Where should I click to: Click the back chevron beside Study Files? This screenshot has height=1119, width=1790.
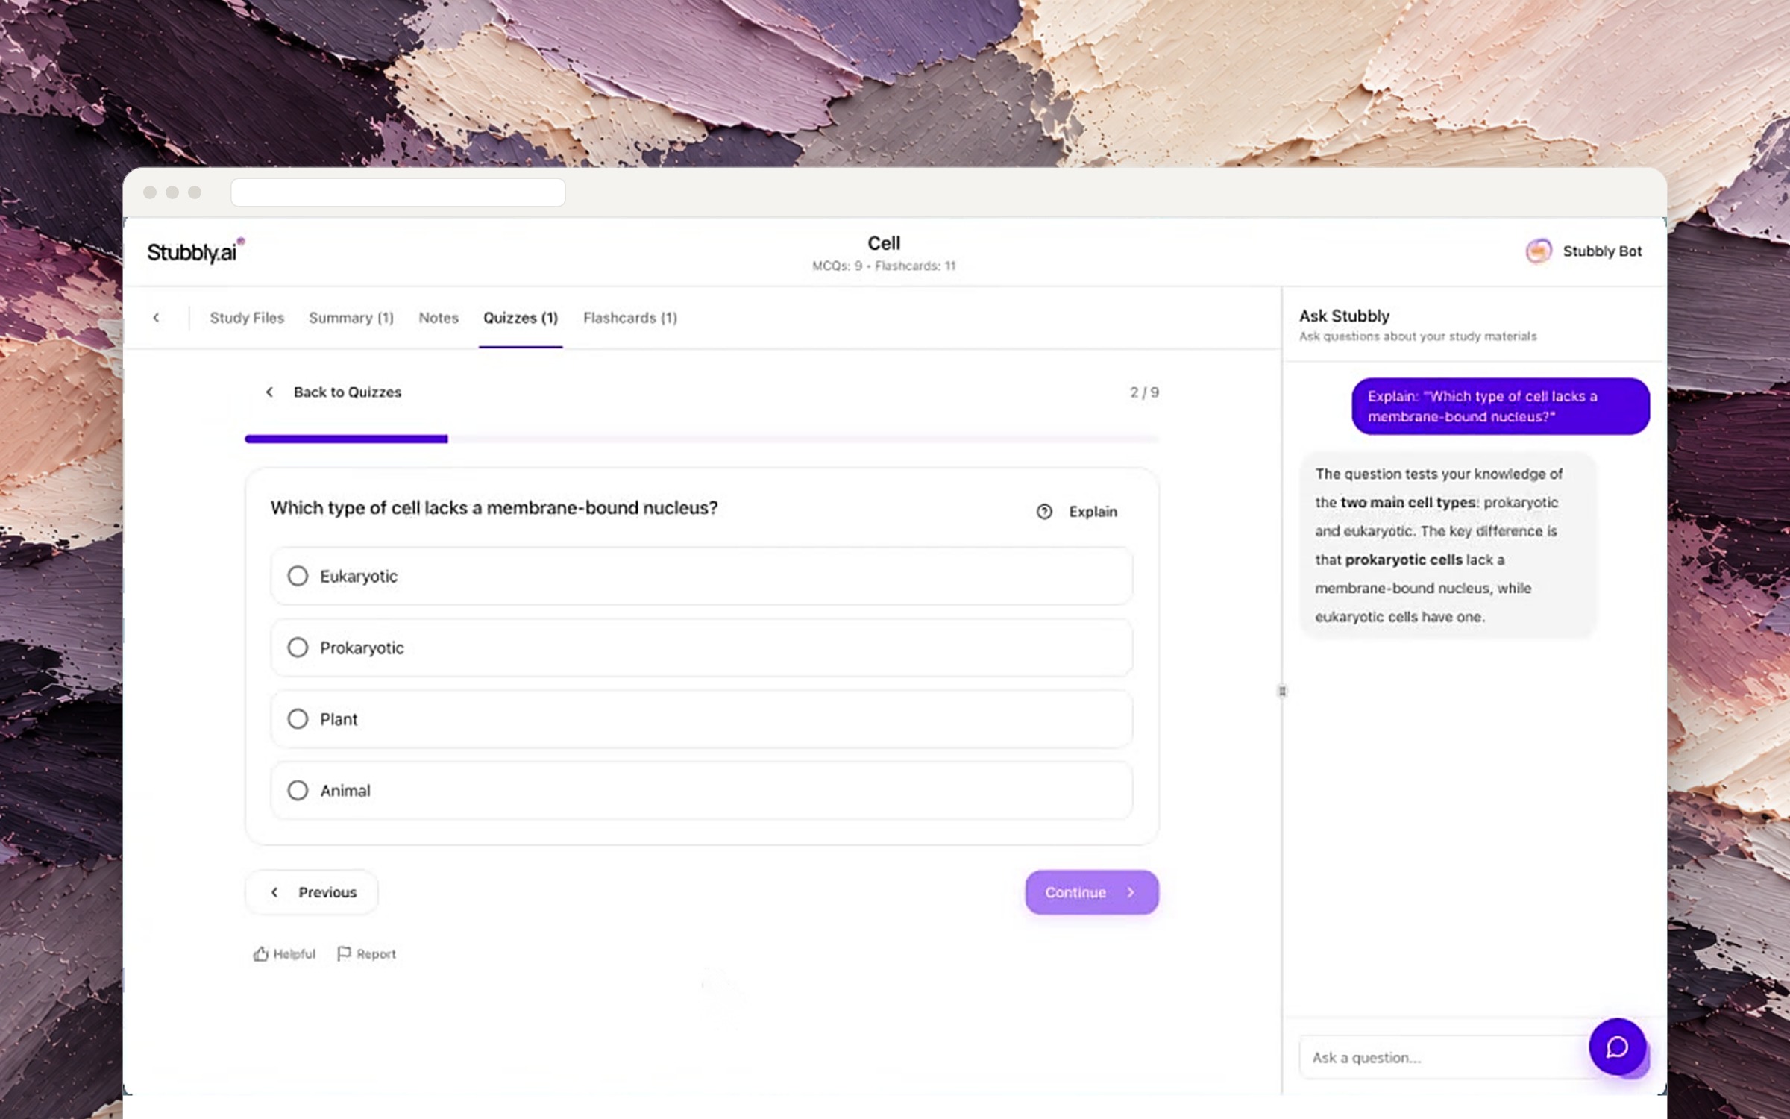156,318
